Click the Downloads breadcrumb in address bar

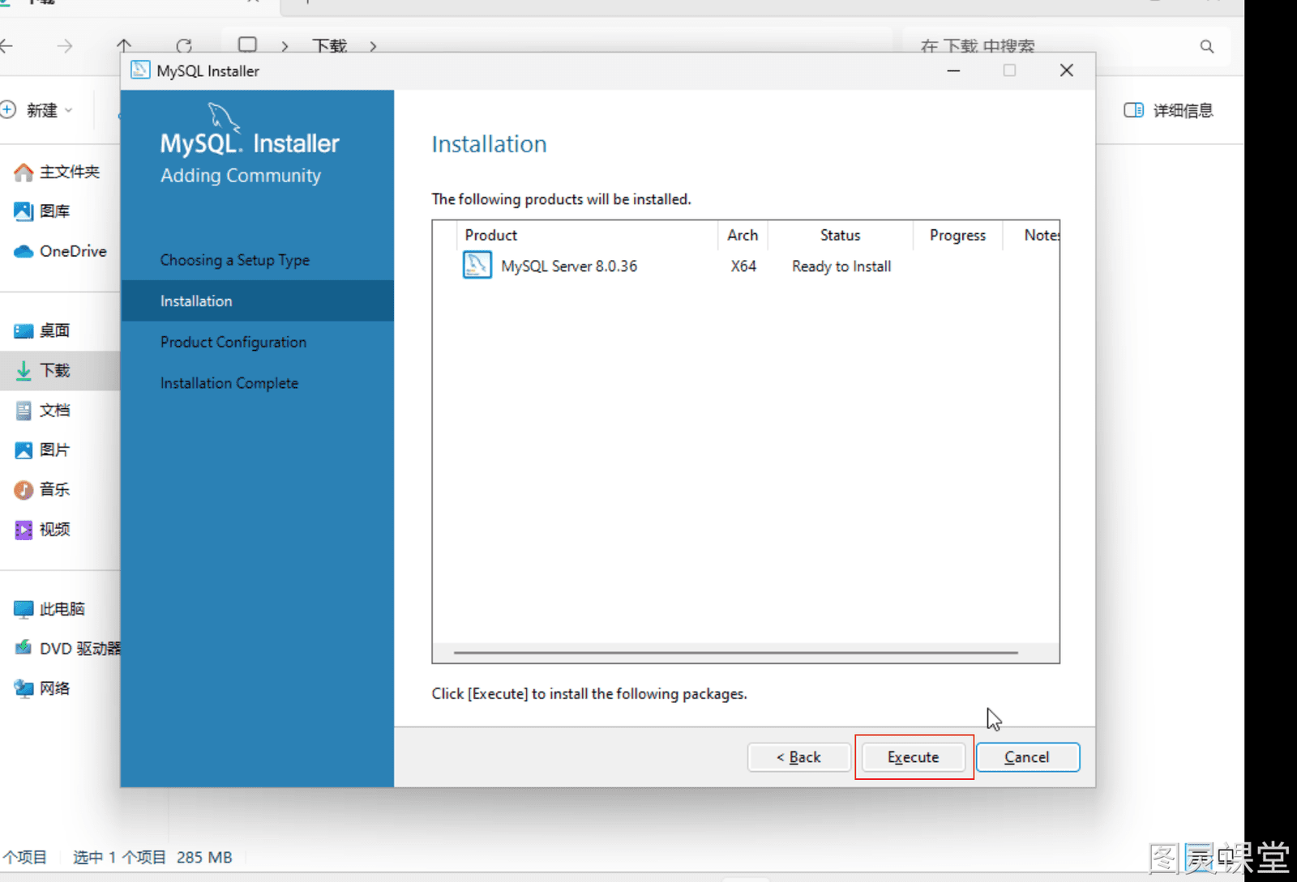[x=329, y=46]
